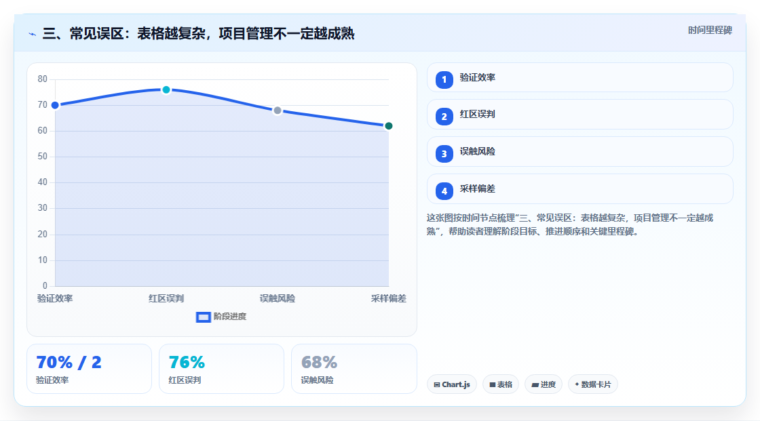Click x-axis label 误触风险

click(x=278, y=298)
